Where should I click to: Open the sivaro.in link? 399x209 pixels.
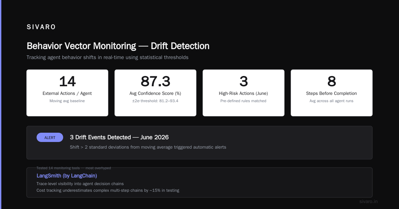[x=368, y=201]
